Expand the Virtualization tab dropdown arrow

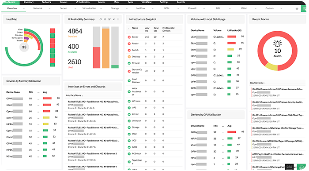[x=101, y=8]
